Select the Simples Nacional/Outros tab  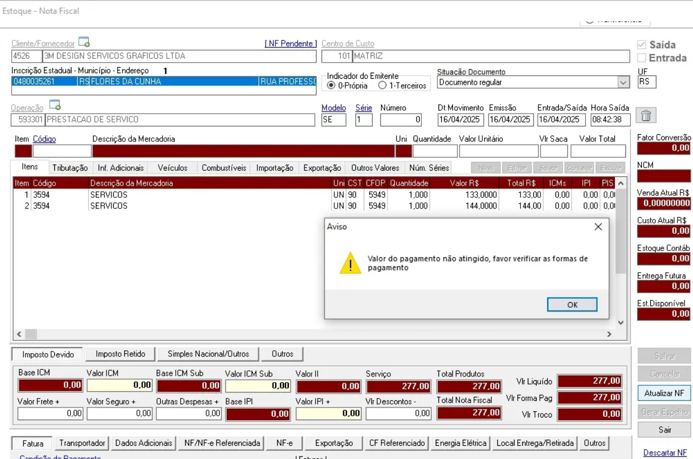pos(208,354)
